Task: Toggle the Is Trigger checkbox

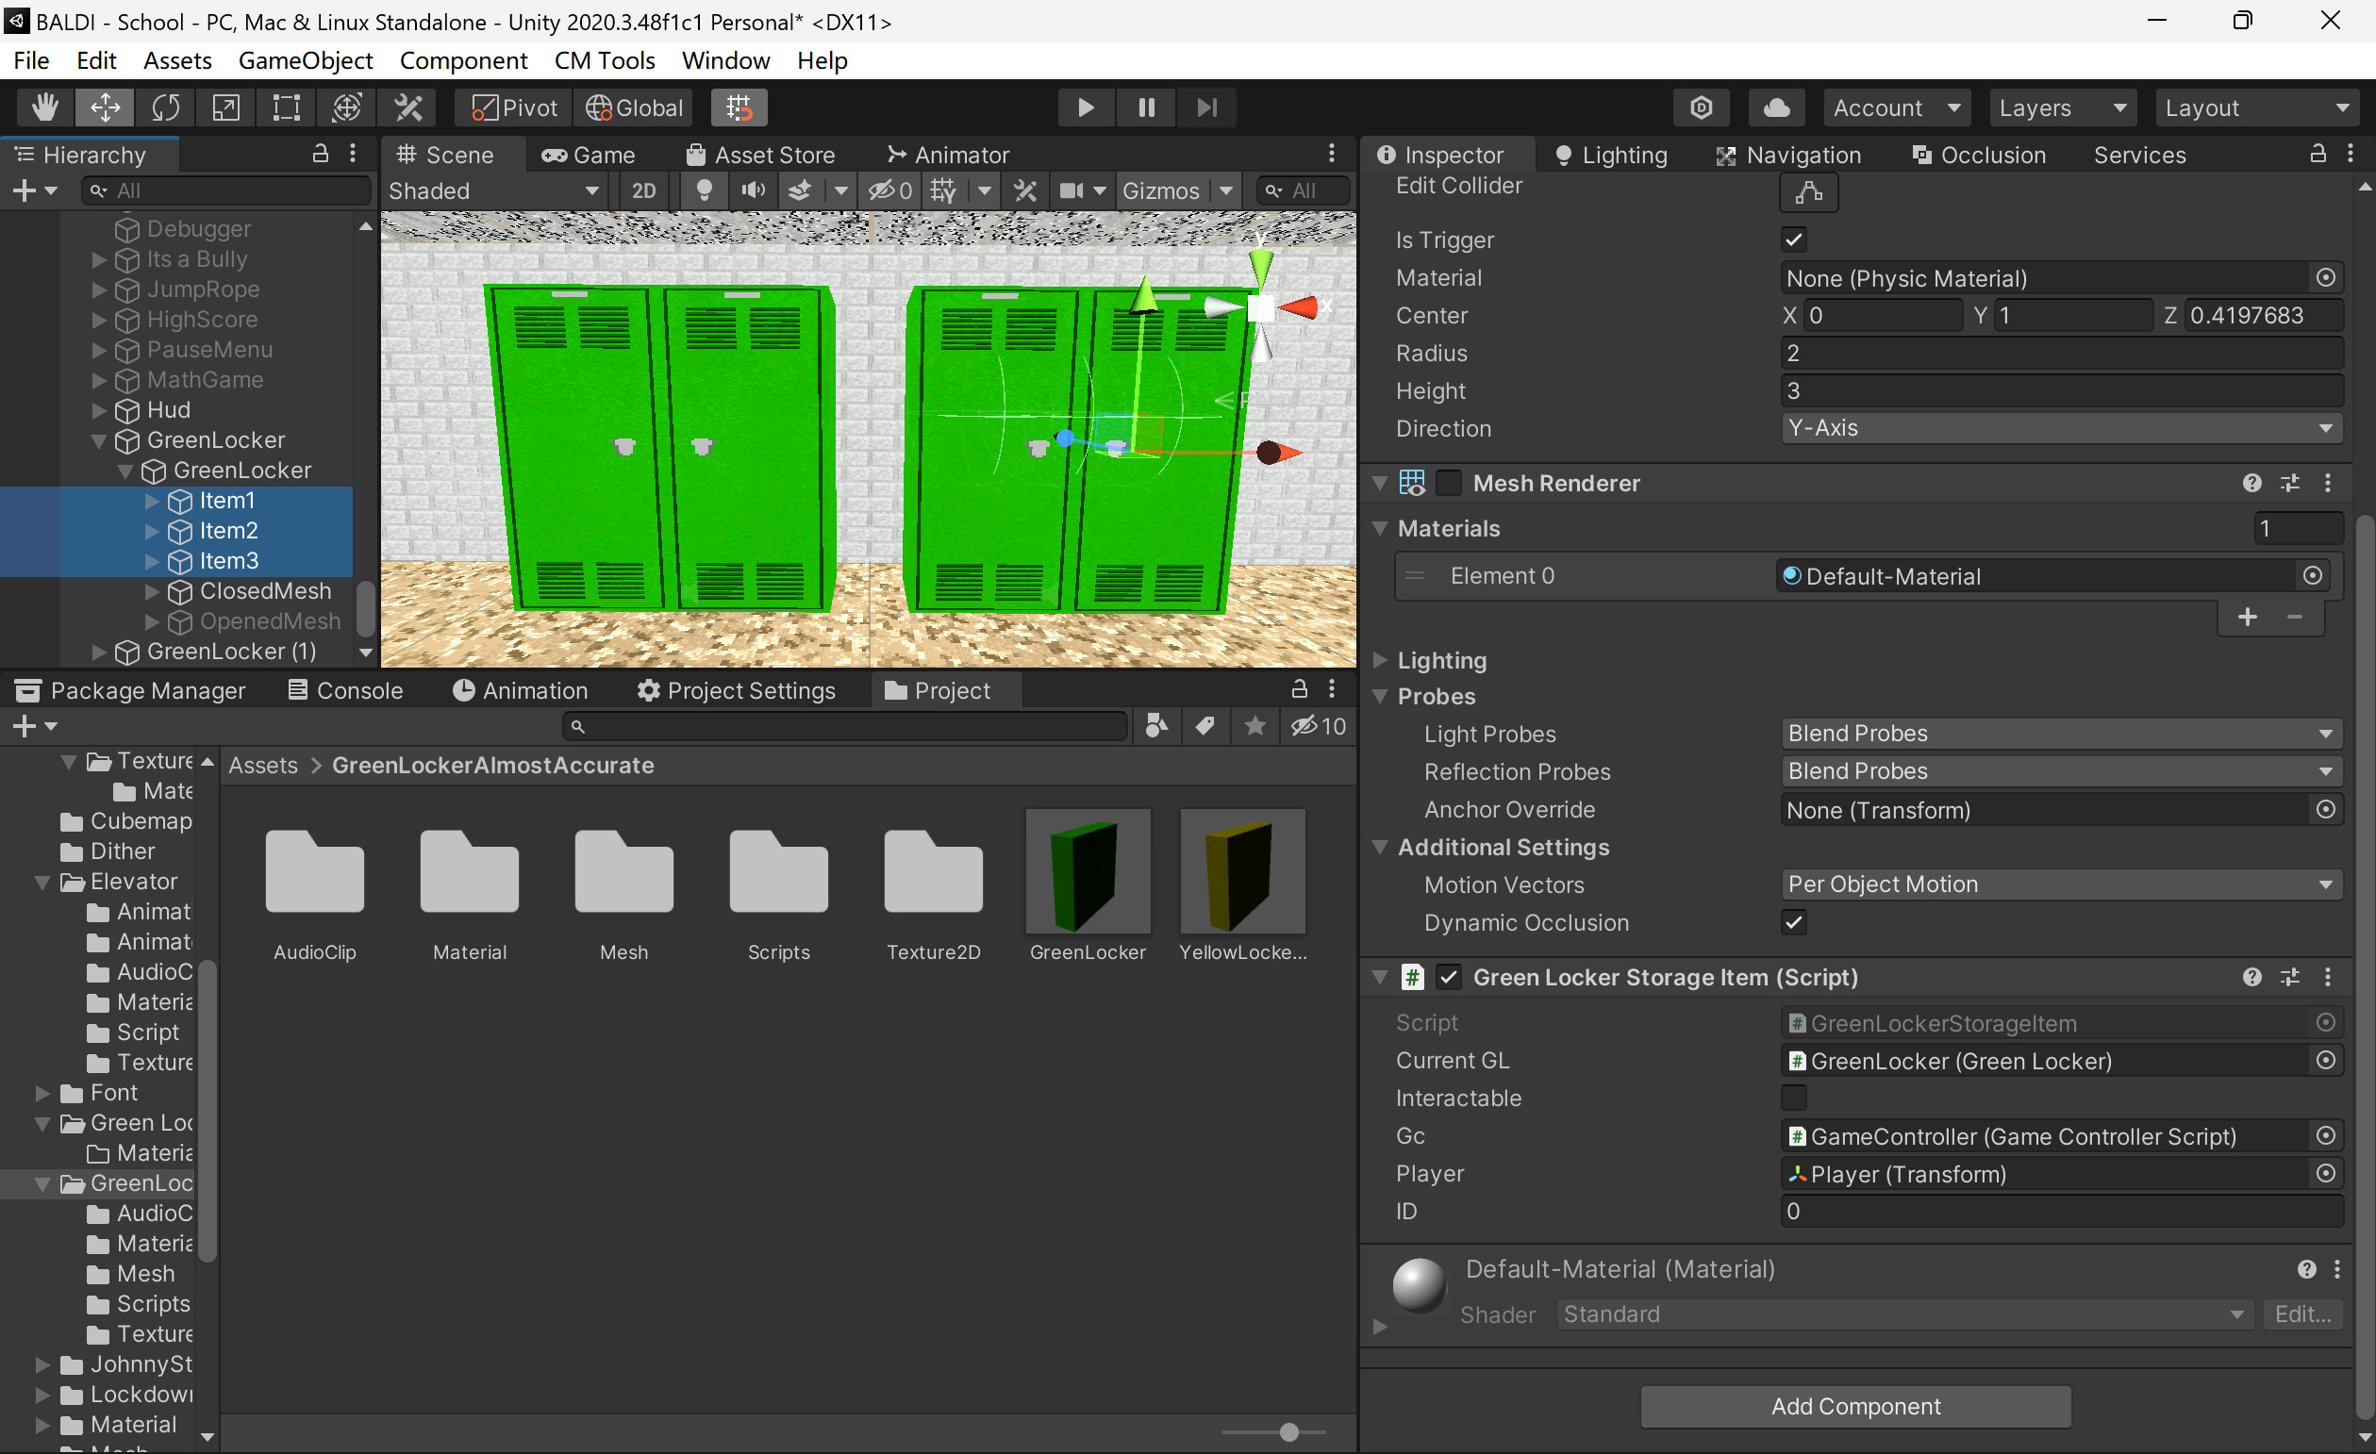Action: click(x=1794, y=239)
